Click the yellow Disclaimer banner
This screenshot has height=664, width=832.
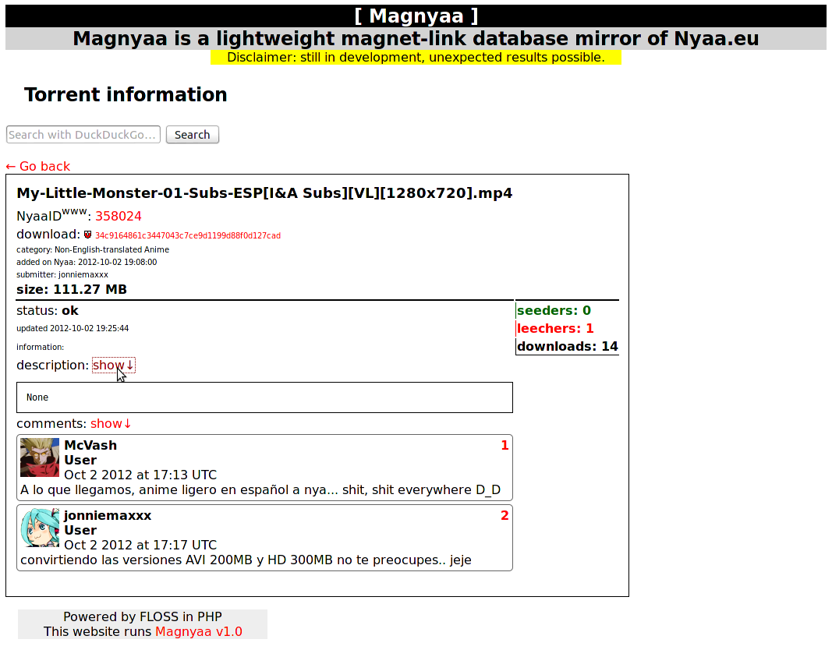416,57
